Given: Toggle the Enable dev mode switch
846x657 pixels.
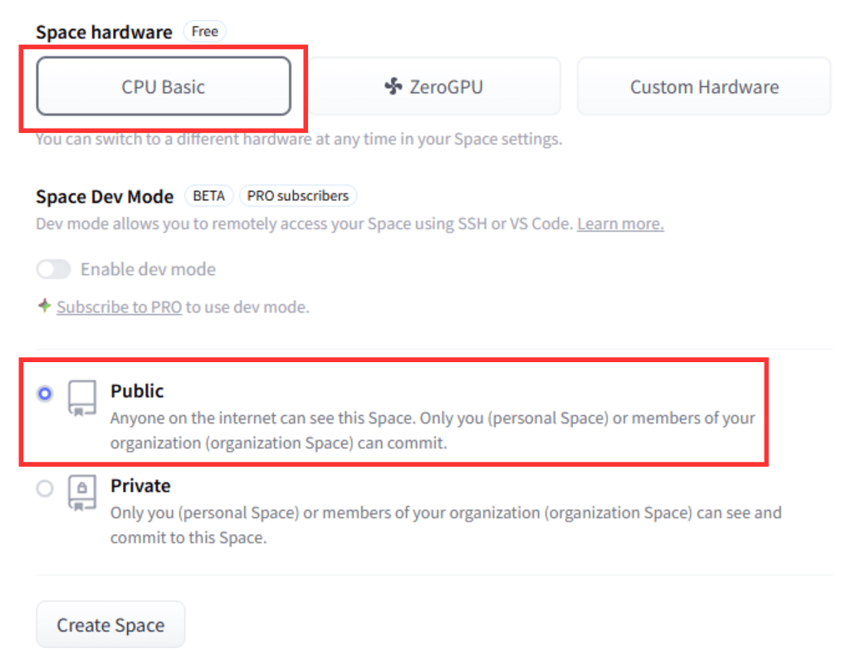Looking at the screenshot, I should 54,269.
